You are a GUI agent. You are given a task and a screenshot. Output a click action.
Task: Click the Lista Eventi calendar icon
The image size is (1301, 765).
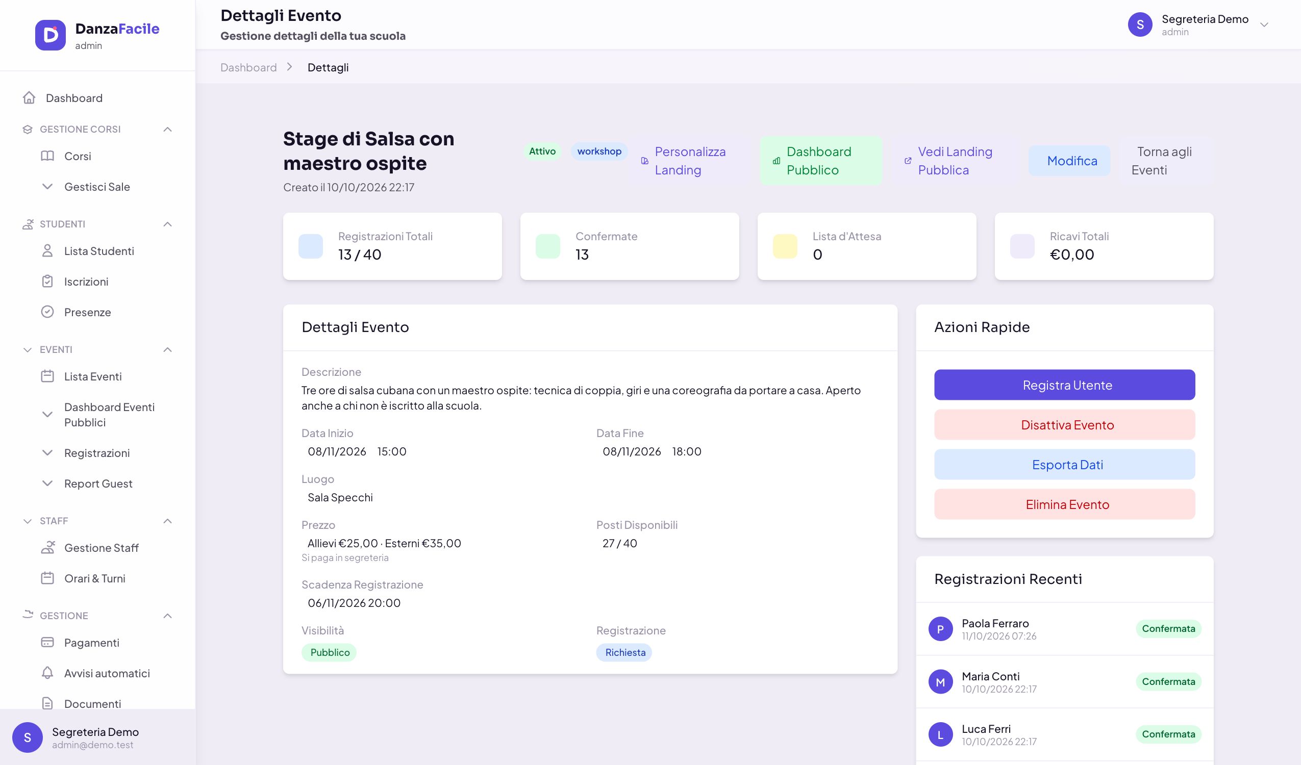[x=47, y=376]
